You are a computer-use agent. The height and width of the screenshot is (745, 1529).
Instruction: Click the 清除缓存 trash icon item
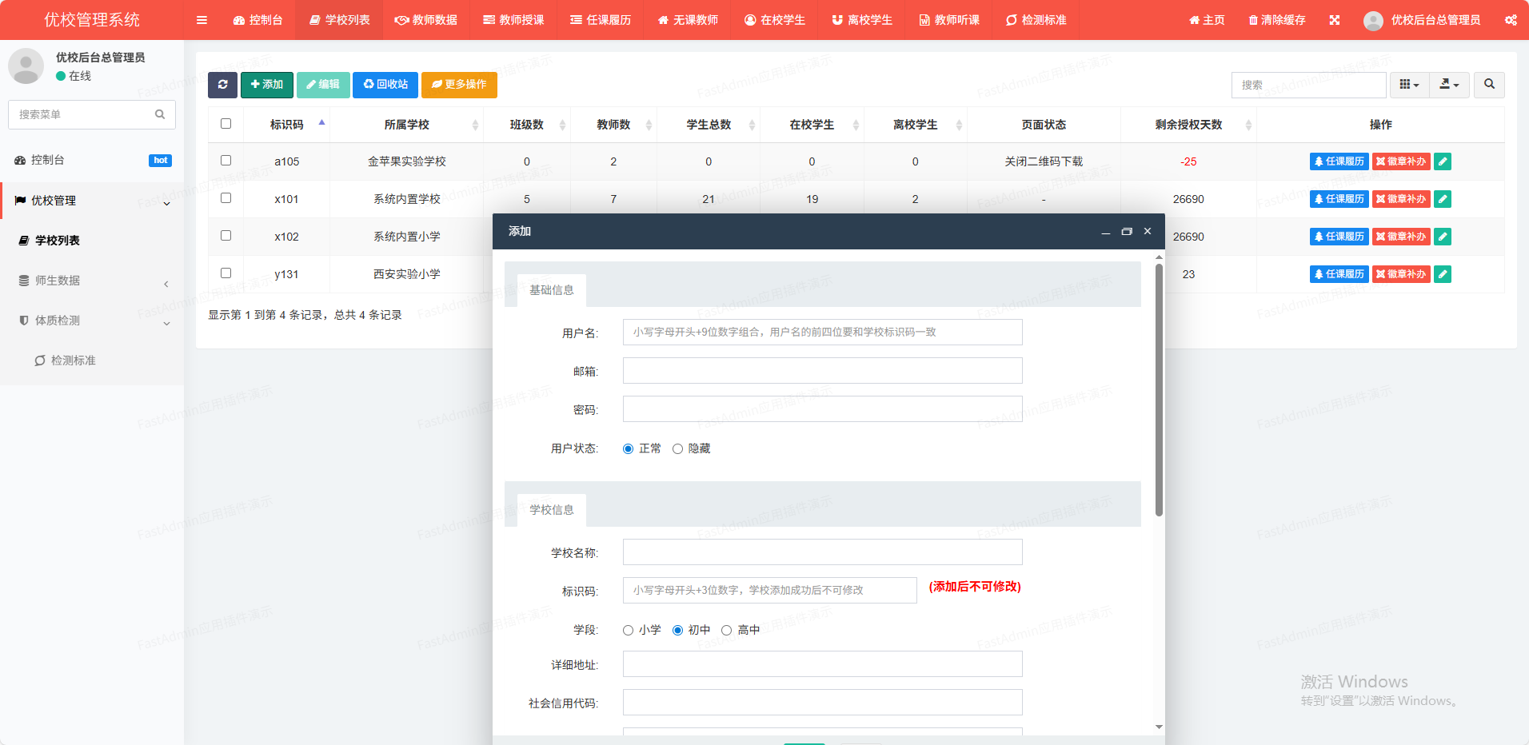(x=1276, y=20)
